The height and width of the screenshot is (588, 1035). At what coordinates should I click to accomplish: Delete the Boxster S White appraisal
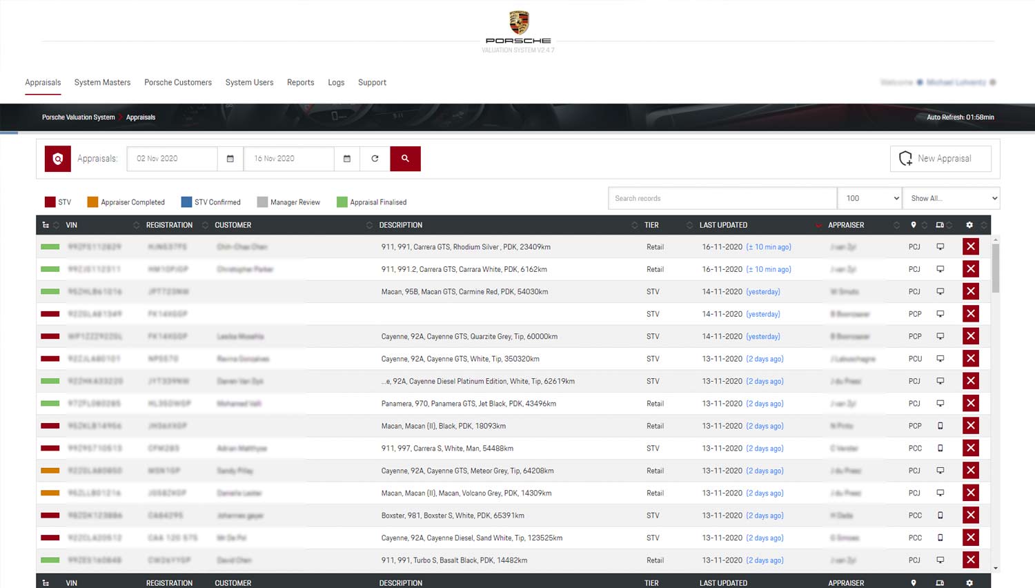(x=971, y=515)
